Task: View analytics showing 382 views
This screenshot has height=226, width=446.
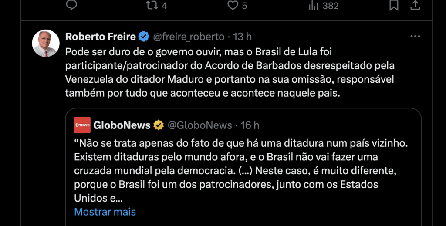Action: click(x=323, y=5)
